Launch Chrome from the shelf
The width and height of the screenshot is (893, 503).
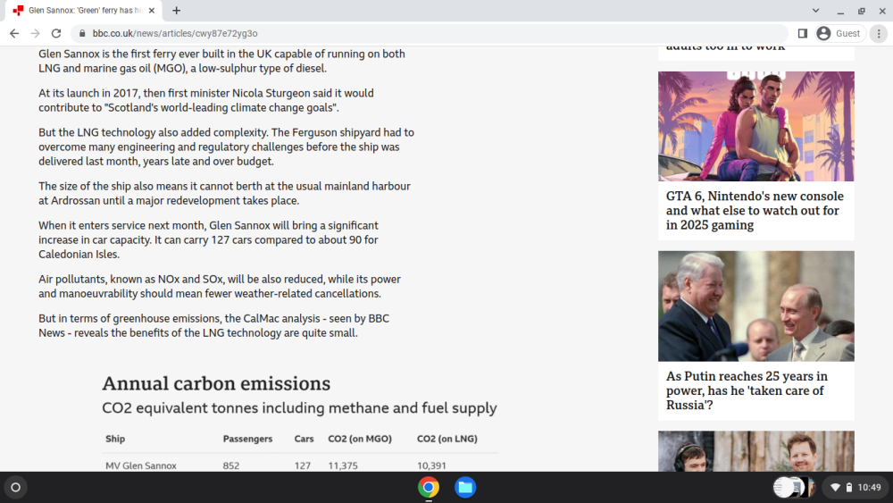click(429, 488)
